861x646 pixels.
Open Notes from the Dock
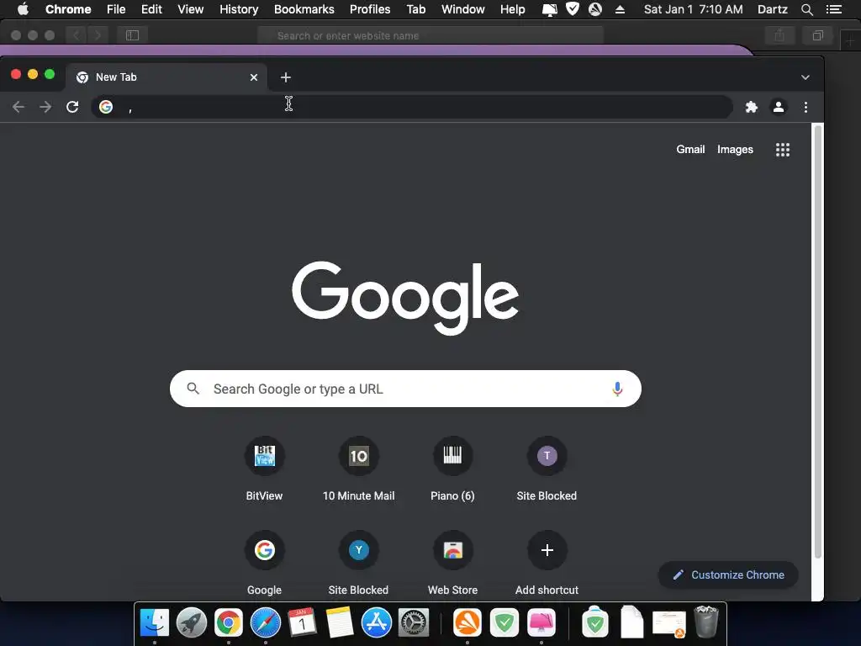coord(340,623)
